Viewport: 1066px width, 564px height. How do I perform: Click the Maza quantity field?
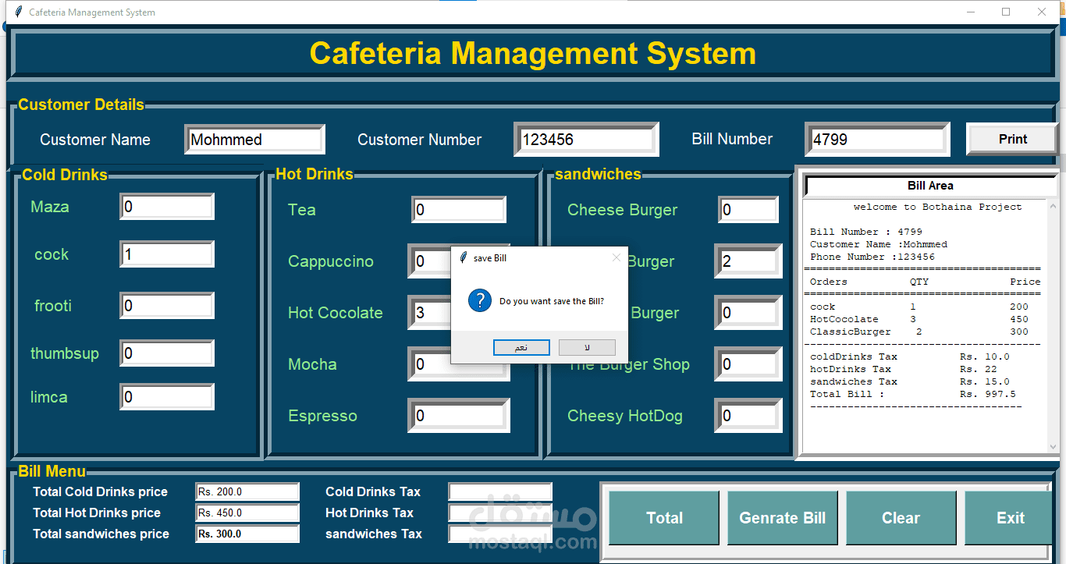pos(166,206)
